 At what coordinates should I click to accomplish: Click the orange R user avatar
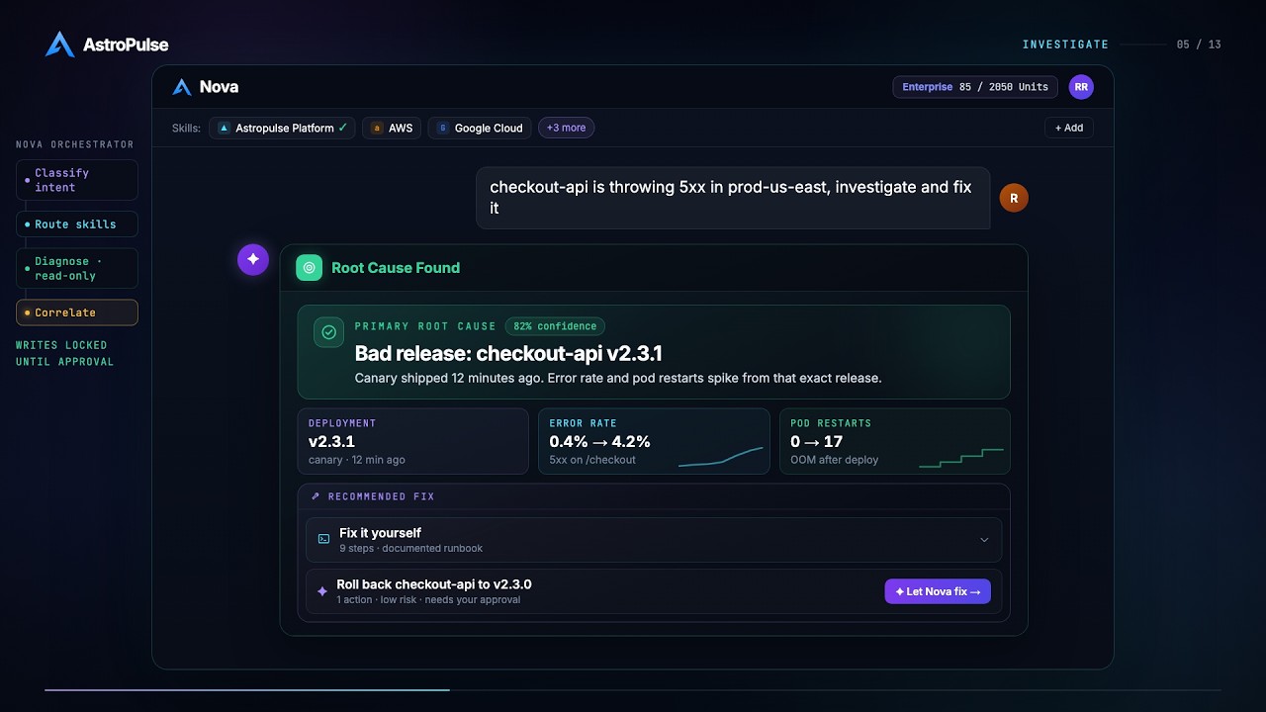[1014, 198]
